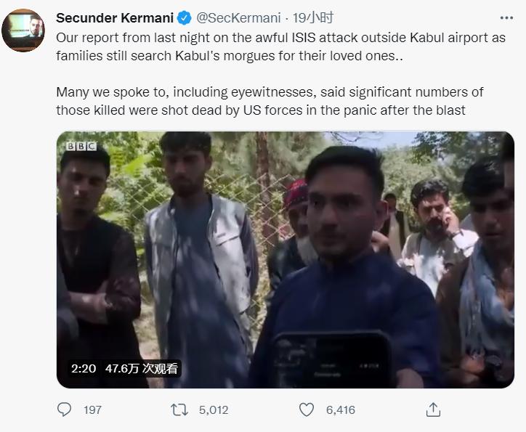The image size is (526, 432).
Task: Open the tweet's more options menu
Action: (507, 17)
